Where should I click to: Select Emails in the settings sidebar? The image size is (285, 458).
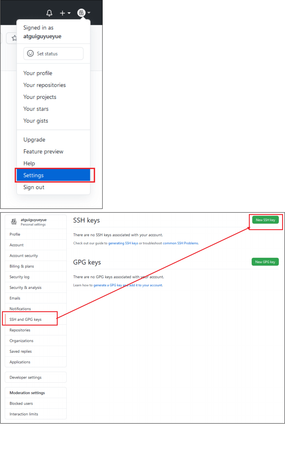36,298
